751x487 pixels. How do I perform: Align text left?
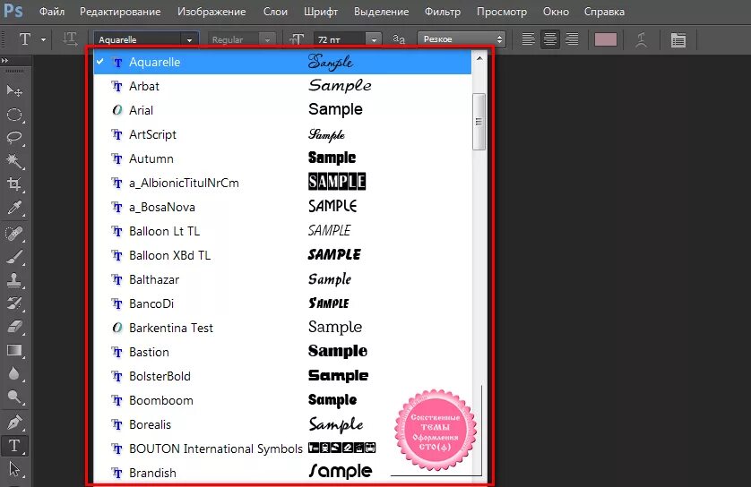[528, 39]
